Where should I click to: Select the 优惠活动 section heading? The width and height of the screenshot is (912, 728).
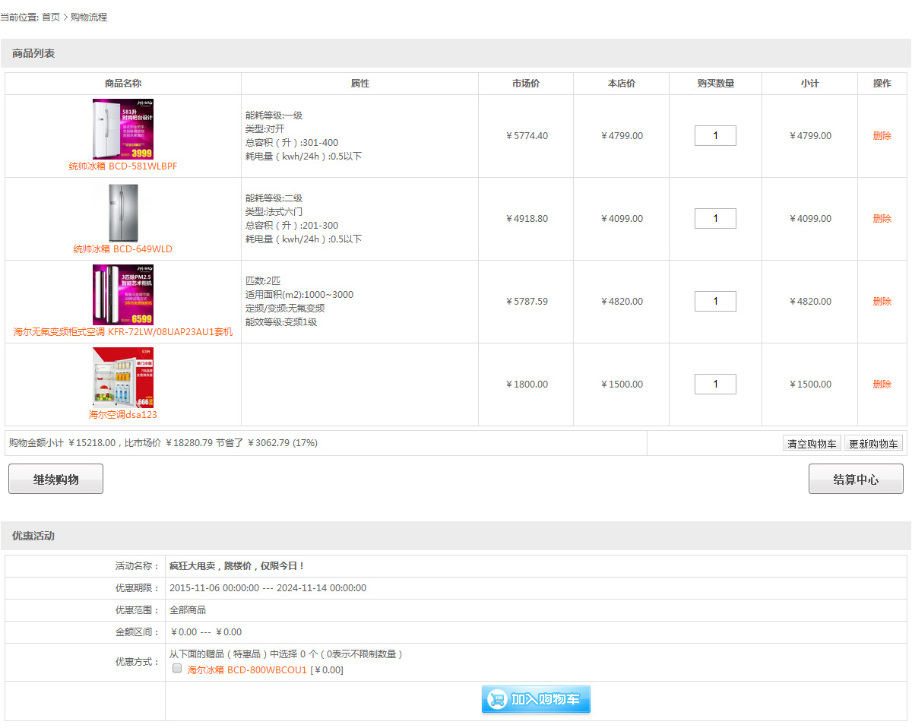33,536
